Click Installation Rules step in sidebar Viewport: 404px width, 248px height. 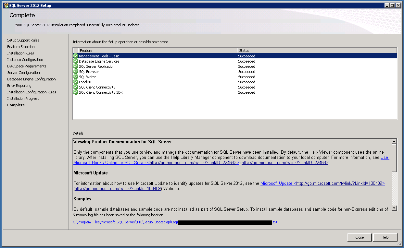point(20,53)
